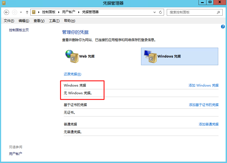Click the Forward navigation arrow
This screenshot has height=163, width=227.
pyautogui.click(x=15, y=12)
